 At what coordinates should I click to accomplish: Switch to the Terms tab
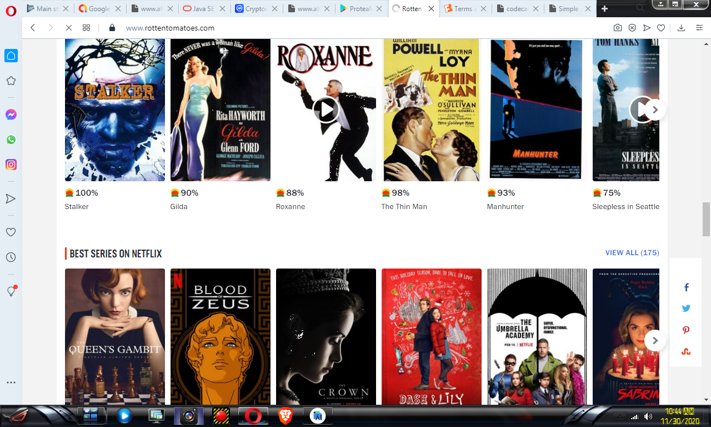(x=465, y=9)
